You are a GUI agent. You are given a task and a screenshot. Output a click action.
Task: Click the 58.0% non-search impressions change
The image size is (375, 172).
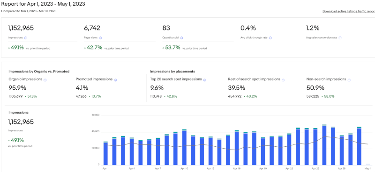[329, 97]
